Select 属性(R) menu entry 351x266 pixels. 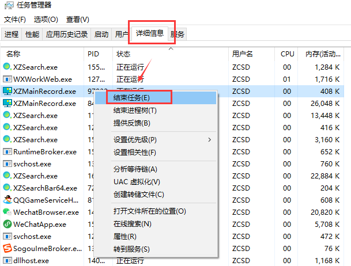coord(156,237)
